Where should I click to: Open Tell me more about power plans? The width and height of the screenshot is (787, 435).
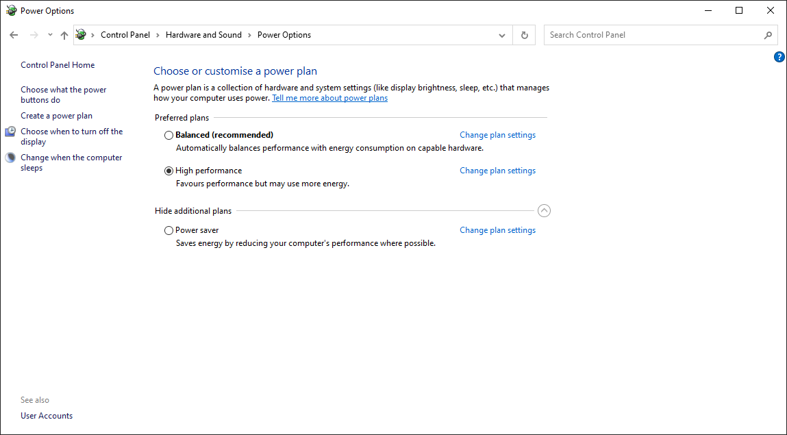click(x=329, y=99)
